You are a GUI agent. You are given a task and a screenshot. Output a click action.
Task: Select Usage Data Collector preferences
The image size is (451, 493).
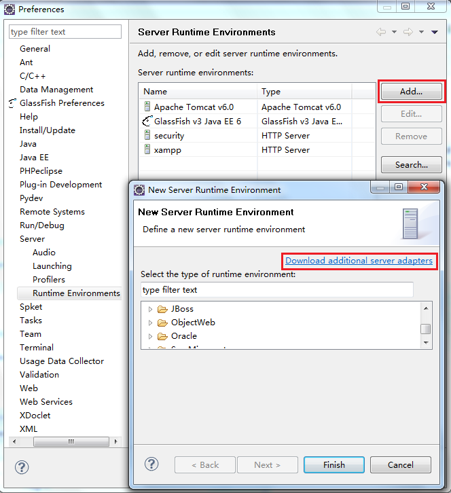click(x=62, y=361)
